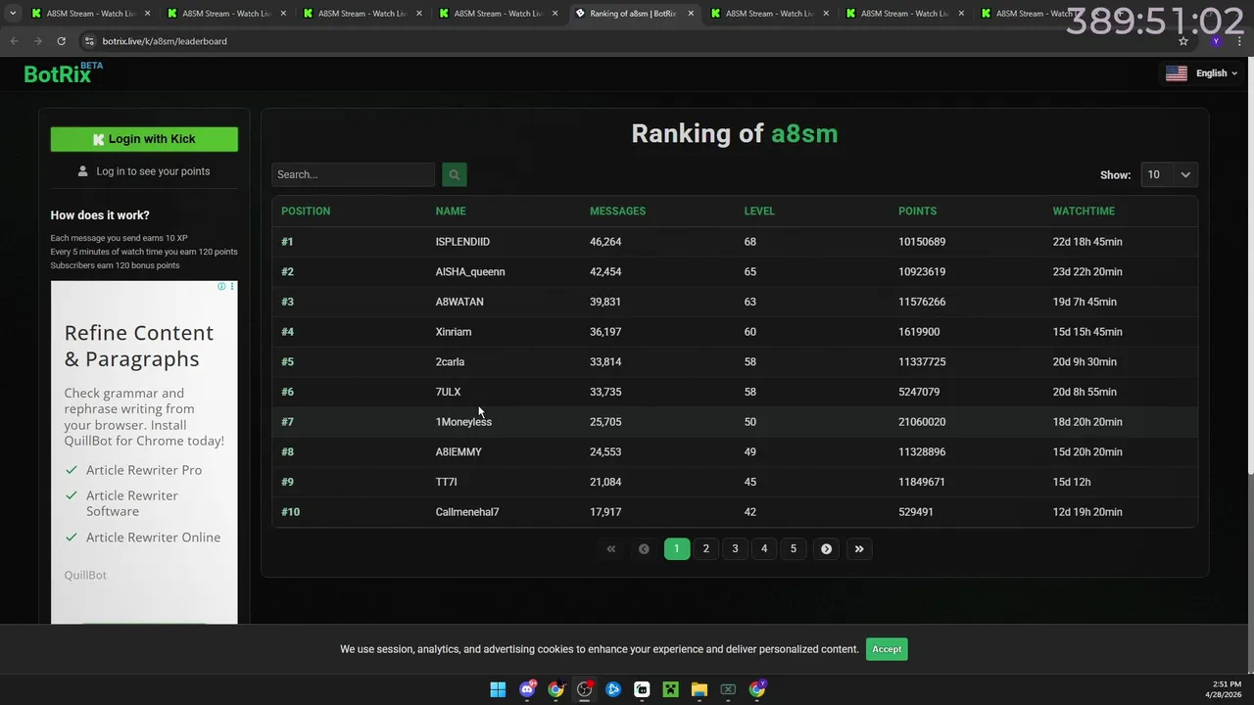Viewport: 1254px width, 705px height.
Task: Select the Ranking of a8sm browser tab
Action: [x=633, y=14]
